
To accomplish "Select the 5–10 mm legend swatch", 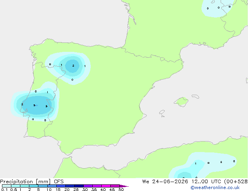I will tap(43, 186).
